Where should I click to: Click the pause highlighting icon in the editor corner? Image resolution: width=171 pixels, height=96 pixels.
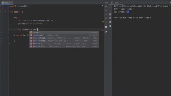pyautogui.click(x=103, y=5)
